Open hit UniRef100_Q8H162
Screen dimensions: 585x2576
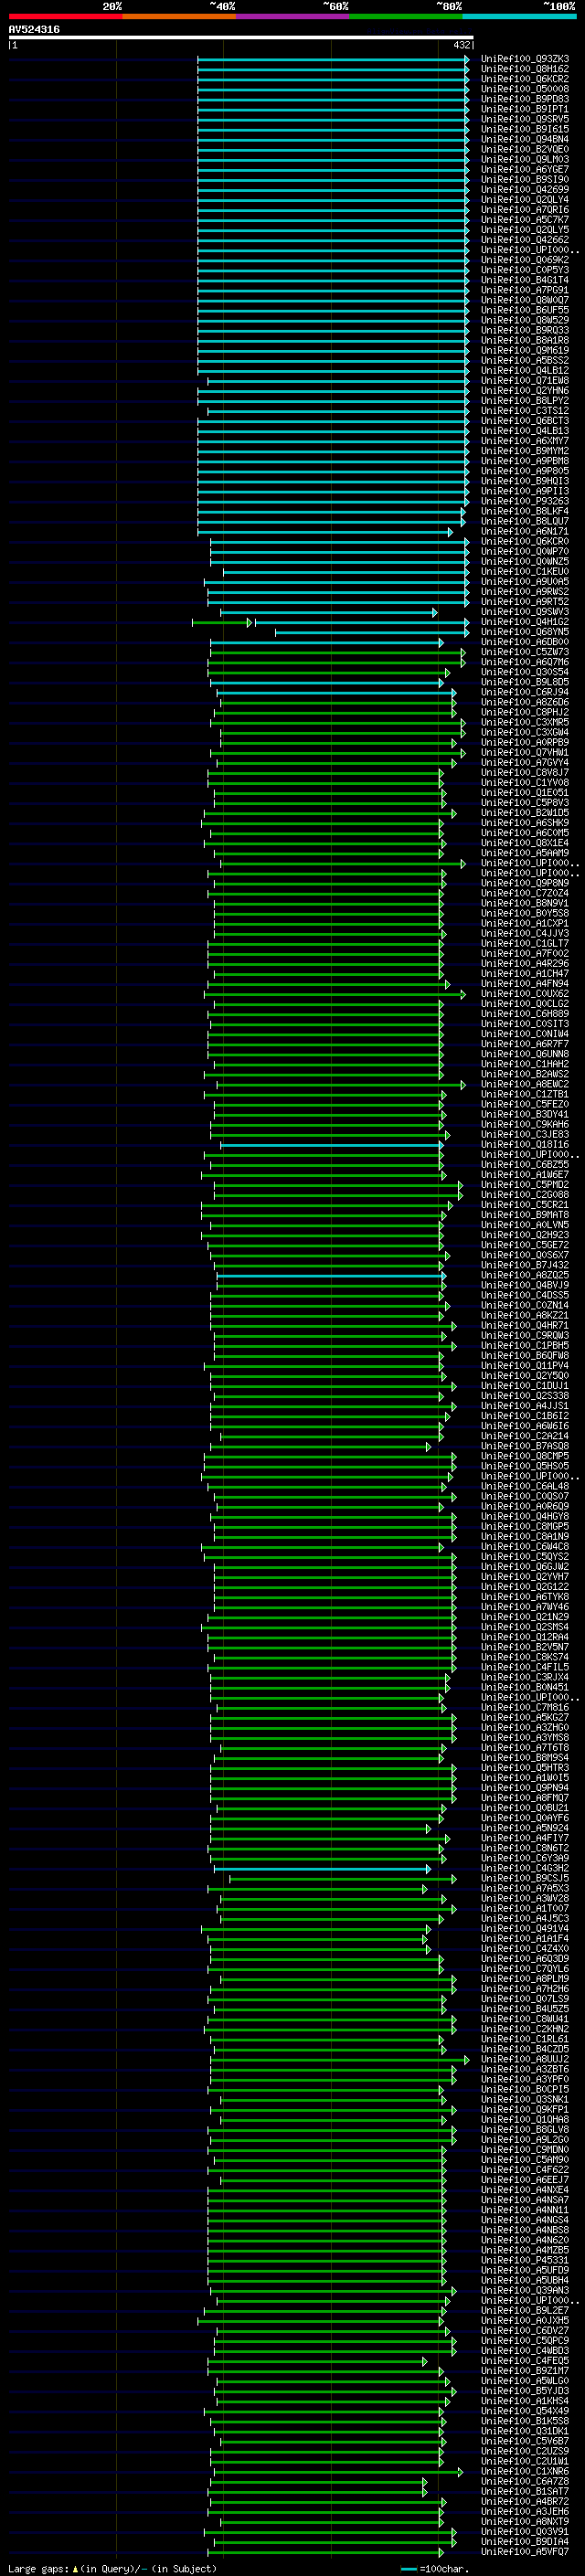point(525,69)
